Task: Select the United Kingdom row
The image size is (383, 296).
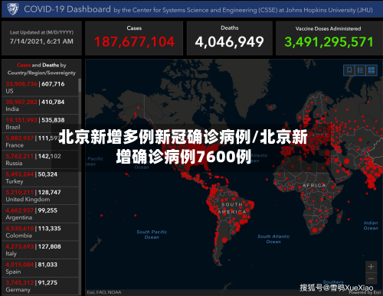Action: (40, 196)
